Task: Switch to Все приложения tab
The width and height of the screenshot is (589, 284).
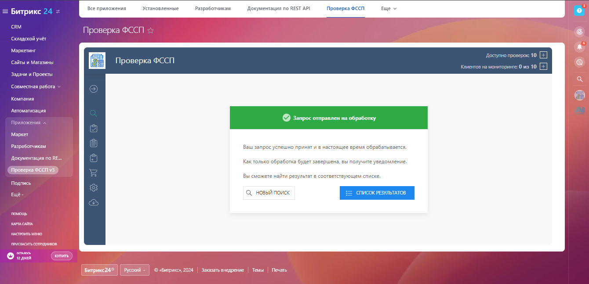Action: pyautogui.click(x=107, y=8)
